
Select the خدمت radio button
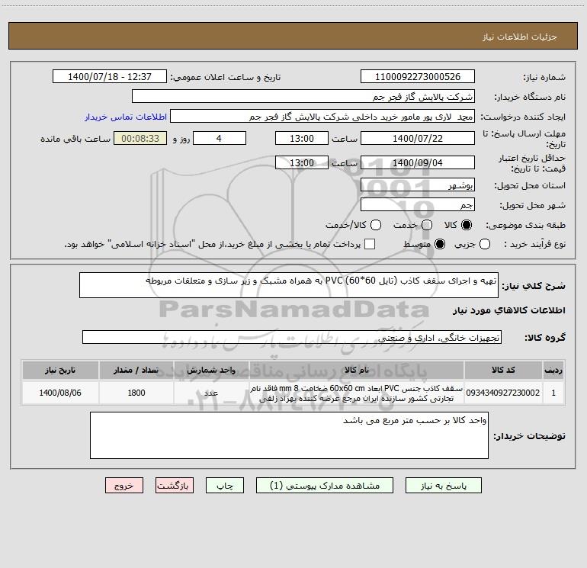tap(427, 225)
